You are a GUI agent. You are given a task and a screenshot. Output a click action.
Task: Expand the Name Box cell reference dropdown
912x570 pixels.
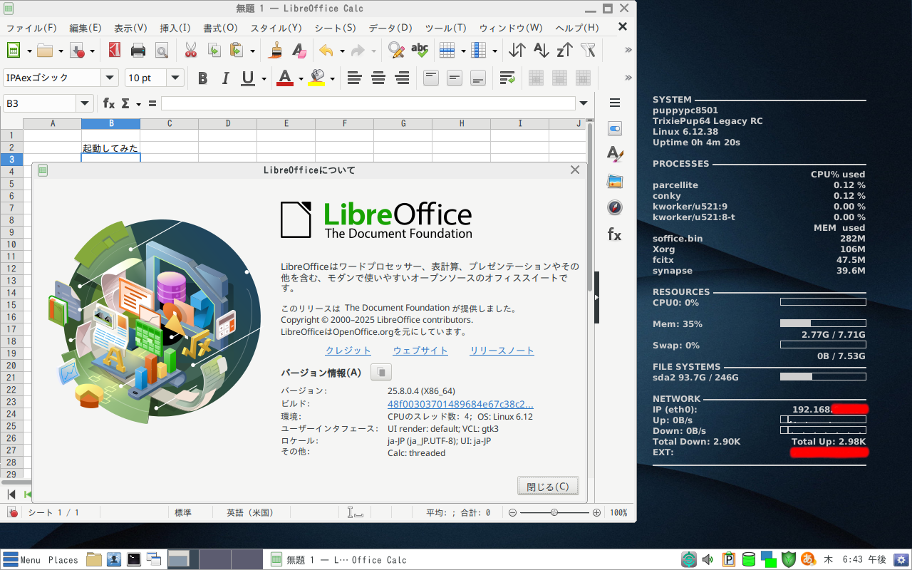tap(85, 103)
